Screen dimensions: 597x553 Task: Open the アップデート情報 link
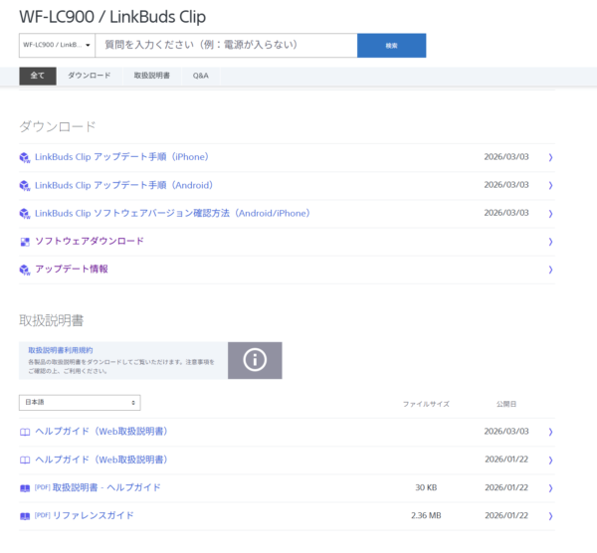click(x=72, y=270)
